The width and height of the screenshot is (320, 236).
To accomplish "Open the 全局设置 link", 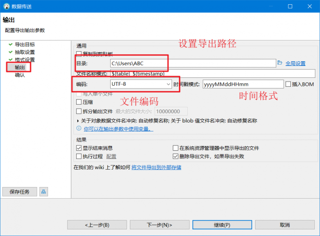I will pos(295,63).
